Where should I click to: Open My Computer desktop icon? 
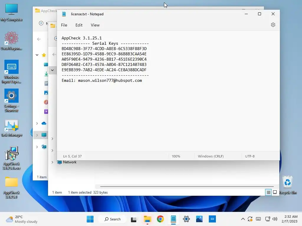click(12, 12)
